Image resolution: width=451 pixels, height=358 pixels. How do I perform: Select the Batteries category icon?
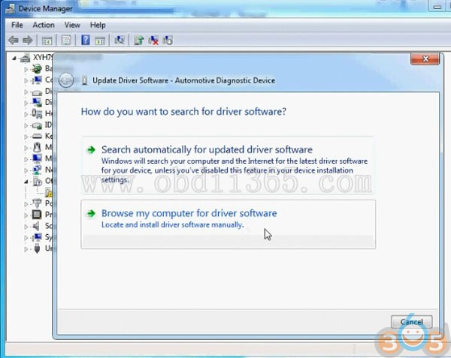[37, 68]
